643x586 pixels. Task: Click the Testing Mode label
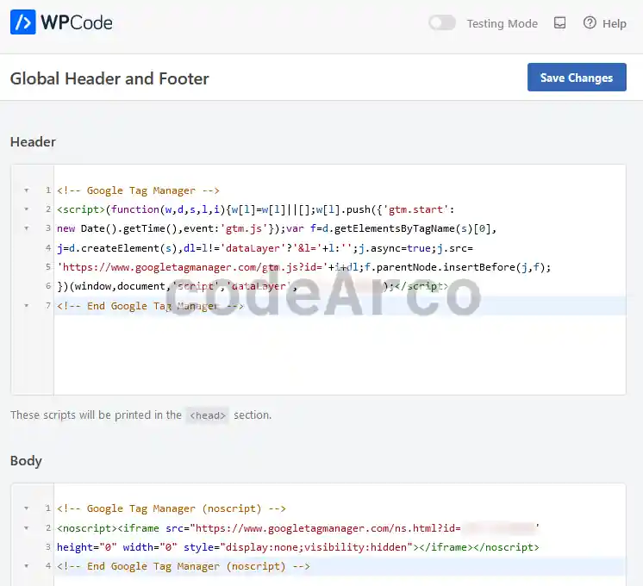[503, 24]
